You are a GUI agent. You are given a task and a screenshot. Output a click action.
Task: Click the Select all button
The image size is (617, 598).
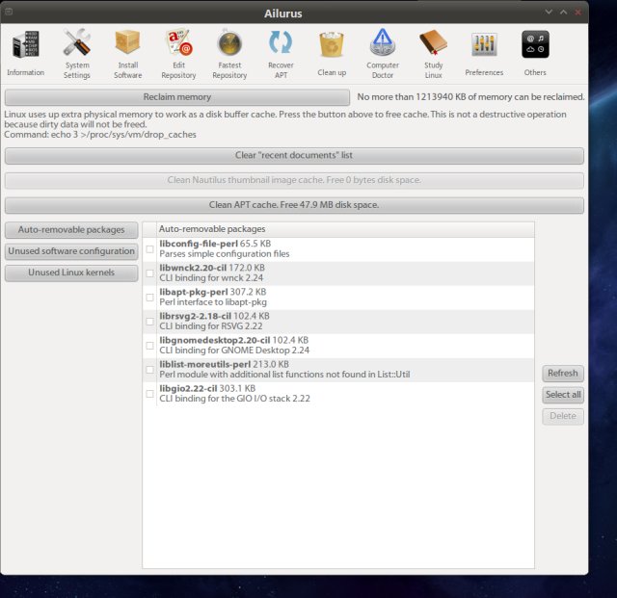[563, 395]
